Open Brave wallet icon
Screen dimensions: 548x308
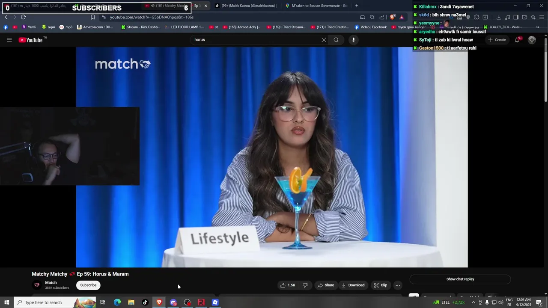point(524,17)
